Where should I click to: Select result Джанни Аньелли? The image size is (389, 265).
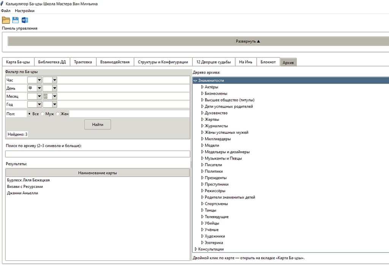point(22,193)
